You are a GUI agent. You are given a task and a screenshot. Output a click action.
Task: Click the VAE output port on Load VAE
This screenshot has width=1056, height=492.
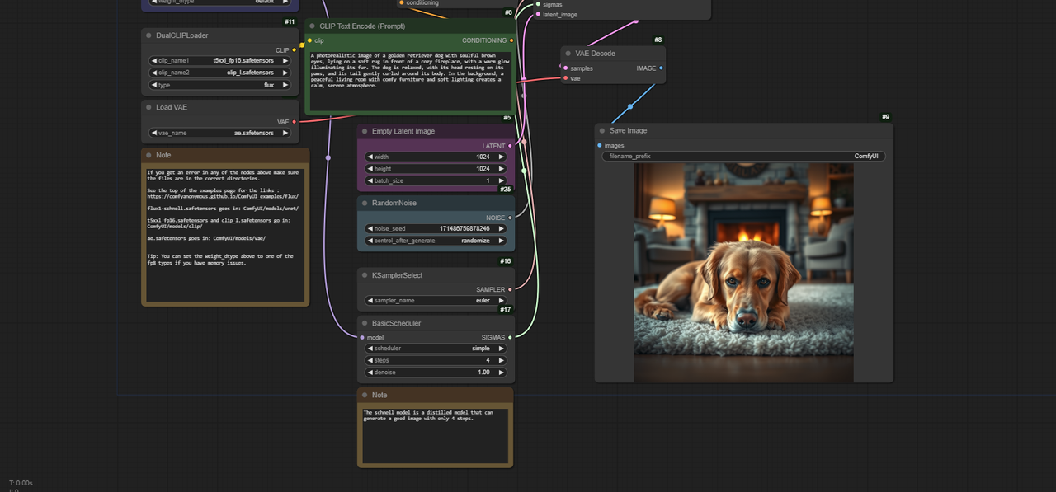point(295,122)
